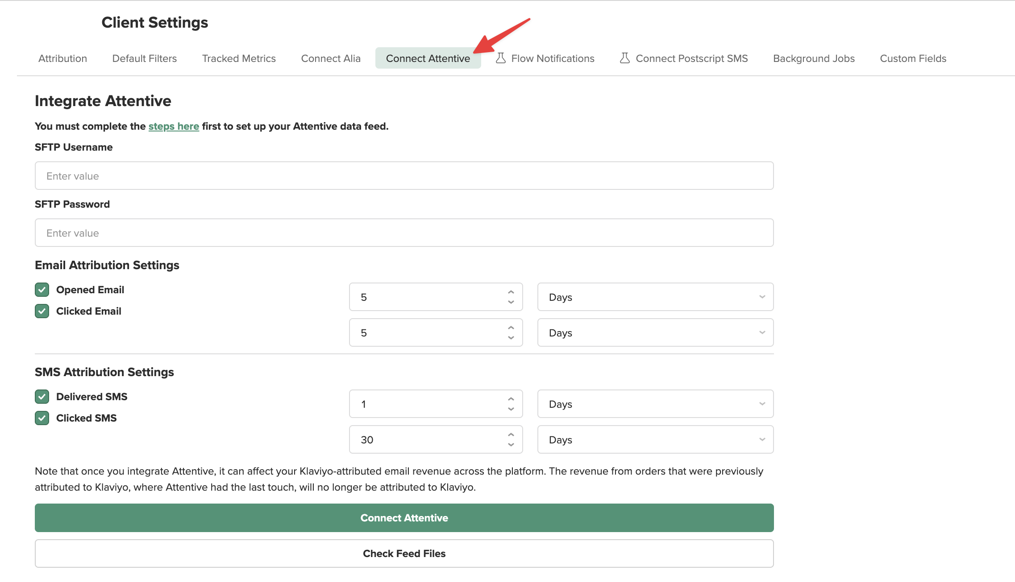
Task: Open the Opened Email time unit dropdown
Action: point(655,297)
